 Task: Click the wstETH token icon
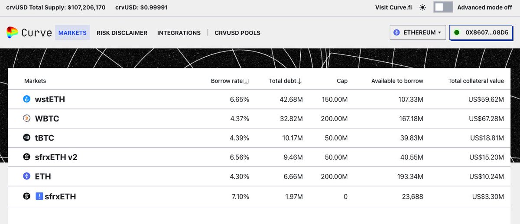pyautogui.click(x=26, y=99)
